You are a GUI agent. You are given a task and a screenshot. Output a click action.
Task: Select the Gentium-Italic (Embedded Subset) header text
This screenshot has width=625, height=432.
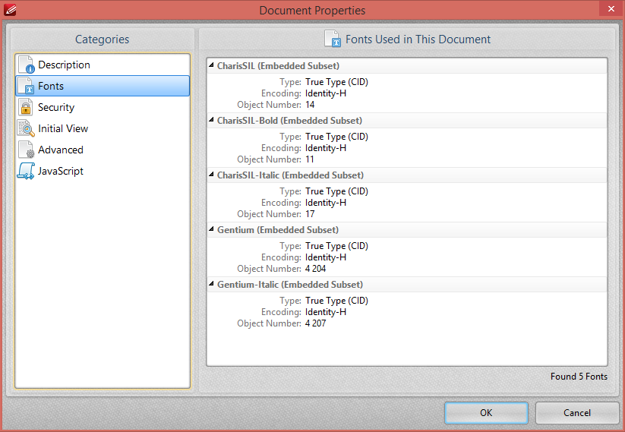tap(290, 284)
